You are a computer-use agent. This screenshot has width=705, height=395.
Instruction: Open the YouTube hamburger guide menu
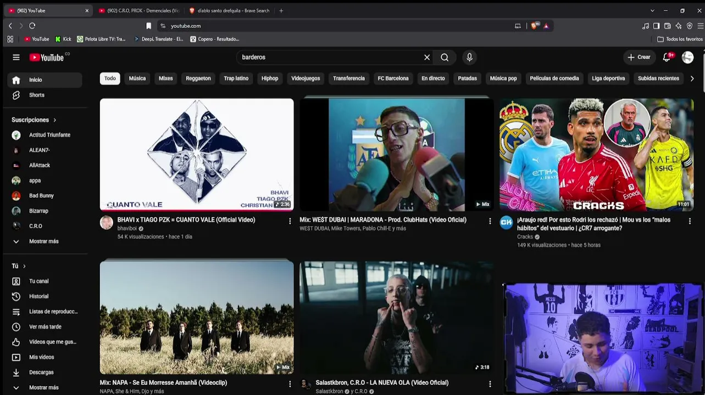(x=16, y=57)
